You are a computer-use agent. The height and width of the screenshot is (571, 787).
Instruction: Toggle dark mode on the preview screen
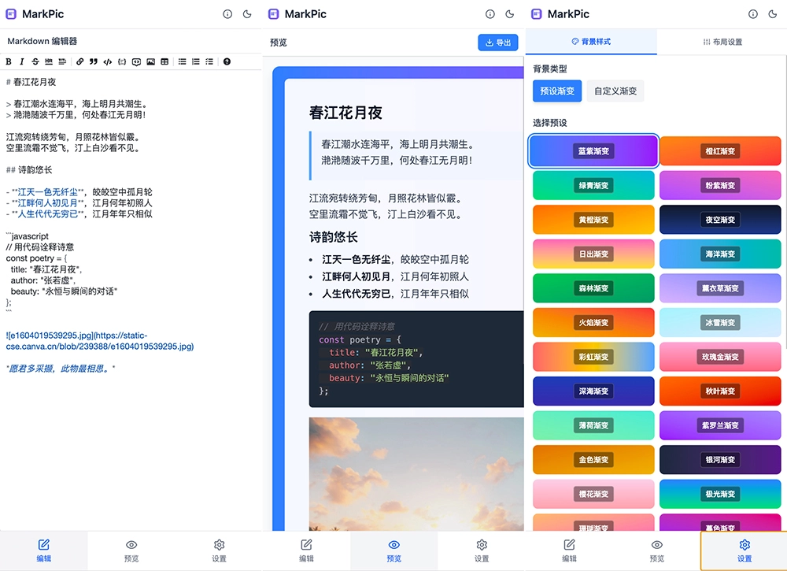click(x=509, y=14)
